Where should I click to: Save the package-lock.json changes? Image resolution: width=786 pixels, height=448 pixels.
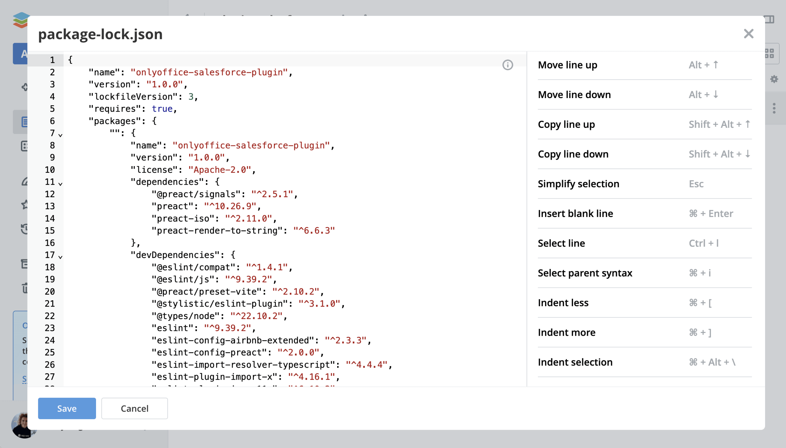coord(67,408)
